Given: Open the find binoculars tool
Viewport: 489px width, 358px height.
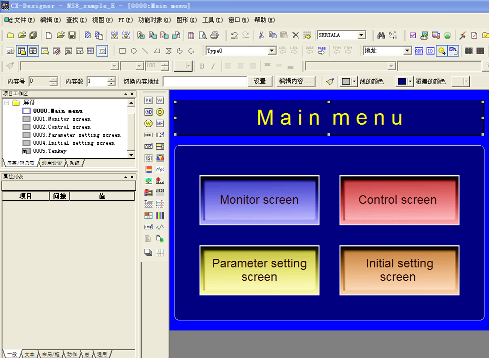Looking at the screenshot, I should pos(381,35).
